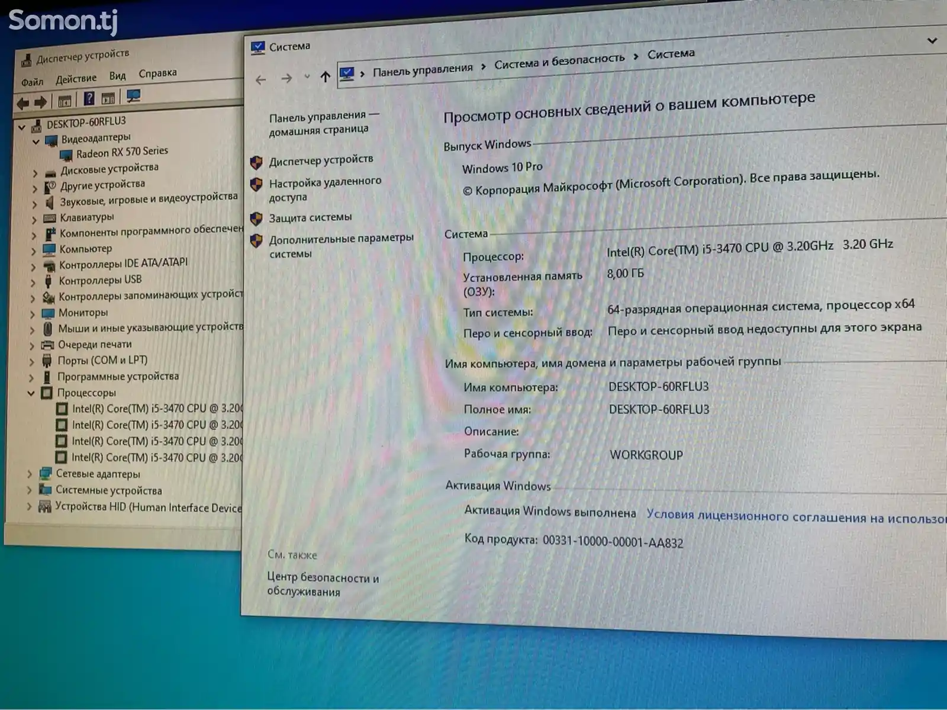Click Система breadcrumb segment
Image resolution: width=947 pixels, height=710 pixels.
(x=671, y=54)
